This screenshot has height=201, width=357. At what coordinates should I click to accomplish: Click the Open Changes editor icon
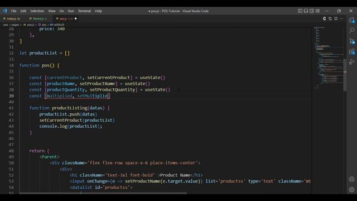coord(325,18)
